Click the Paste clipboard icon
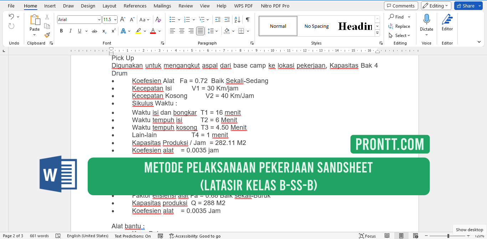This screenshot has width=487, height=239. [x=35, y=20]
